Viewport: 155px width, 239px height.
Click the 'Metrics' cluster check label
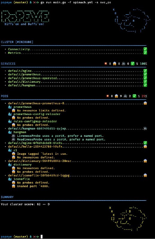click(14, 53)
